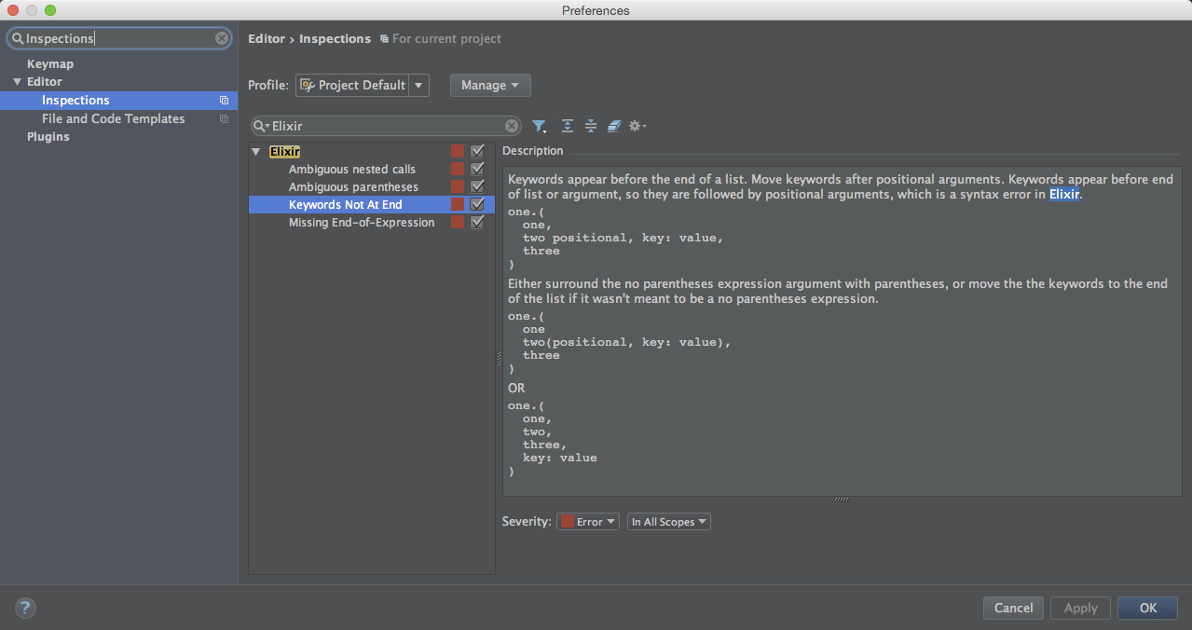Click the OR text in description
Image resolution: width=1192 pixels, height=630 pixels.
tap(516, 388)
